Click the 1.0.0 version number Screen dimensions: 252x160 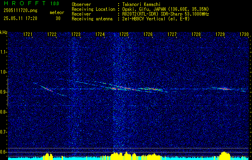coord(54,4)
